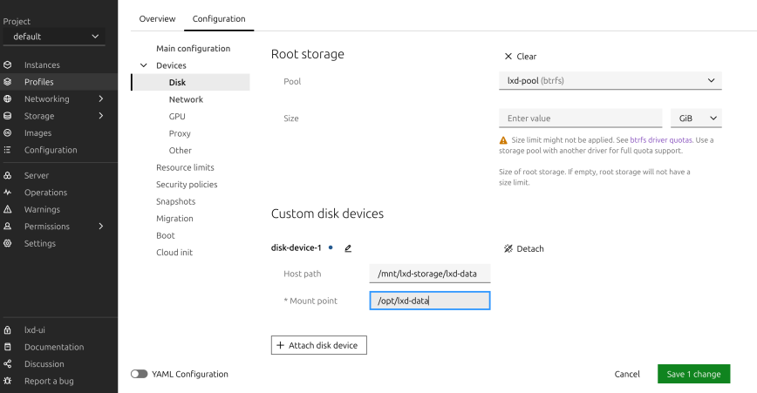This screenshot has height=393, width=757.
Task: Click the Report a bug icon
Action: (8, 381)
